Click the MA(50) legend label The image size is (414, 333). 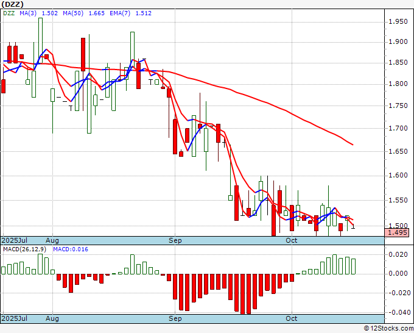tap(73, 13)
